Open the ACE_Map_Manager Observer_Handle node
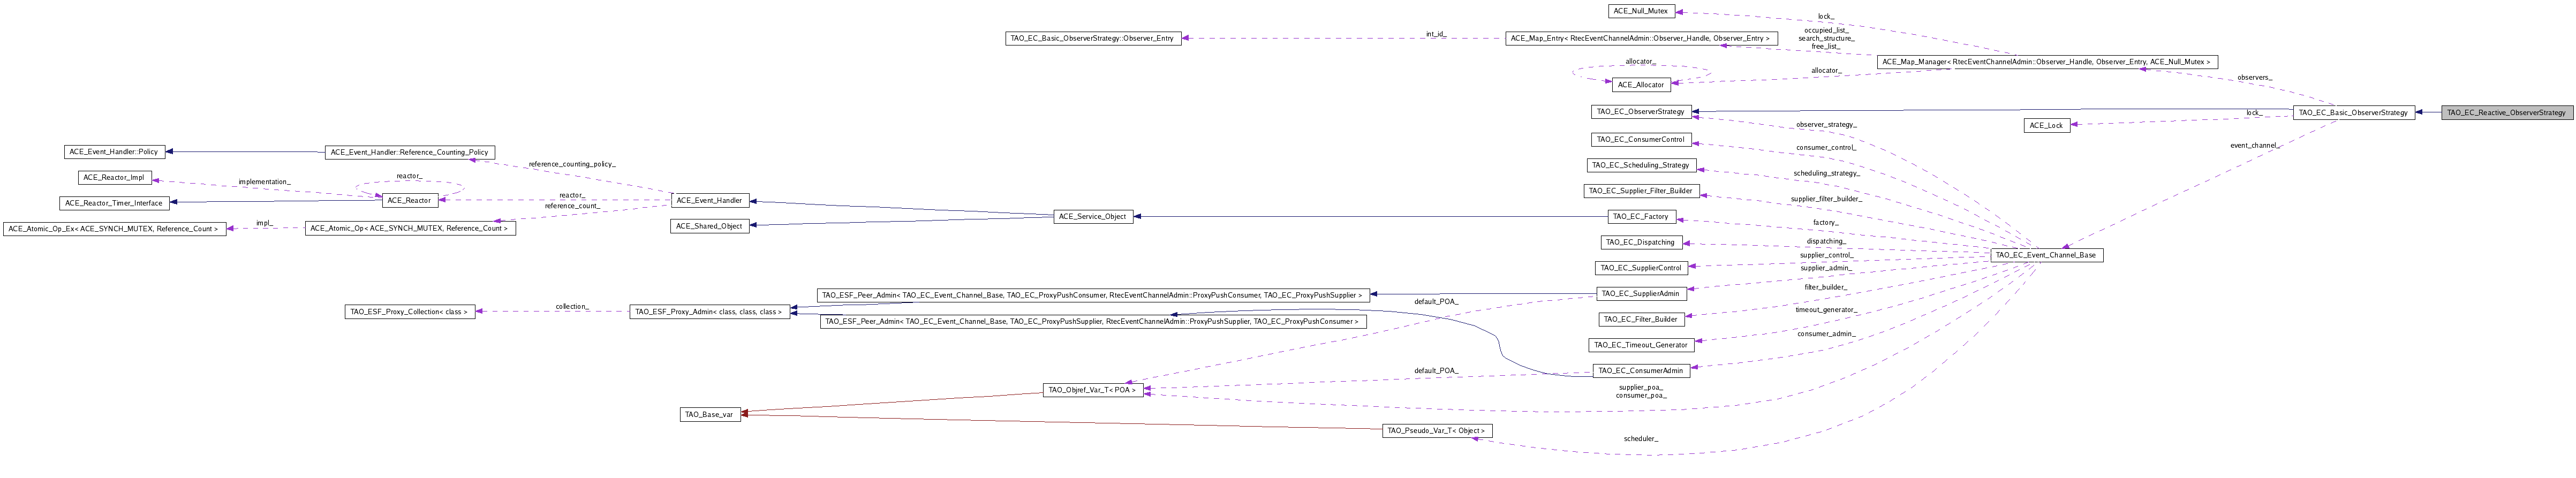Viewport: 2576px width, 478px height. (x=2046, y=62)
